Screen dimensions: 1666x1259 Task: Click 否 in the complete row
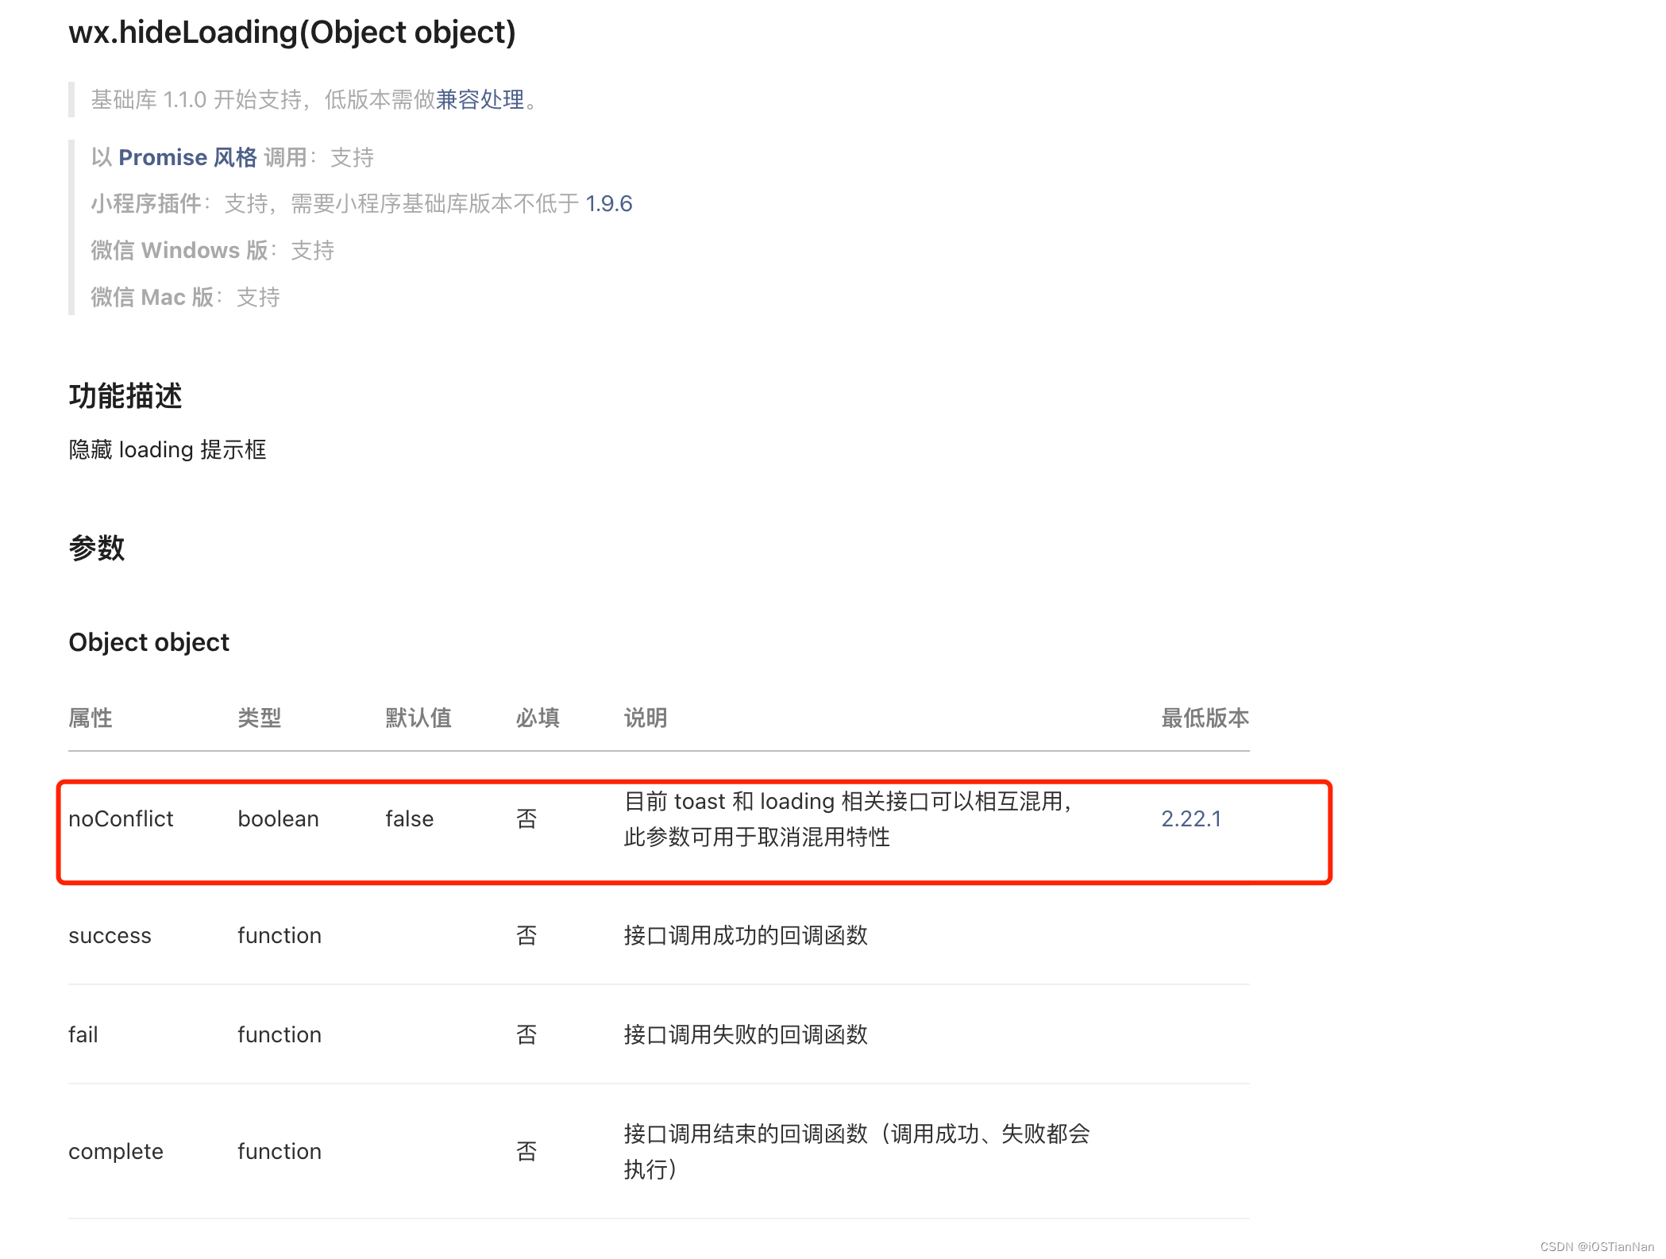(x=526, y=1151)
